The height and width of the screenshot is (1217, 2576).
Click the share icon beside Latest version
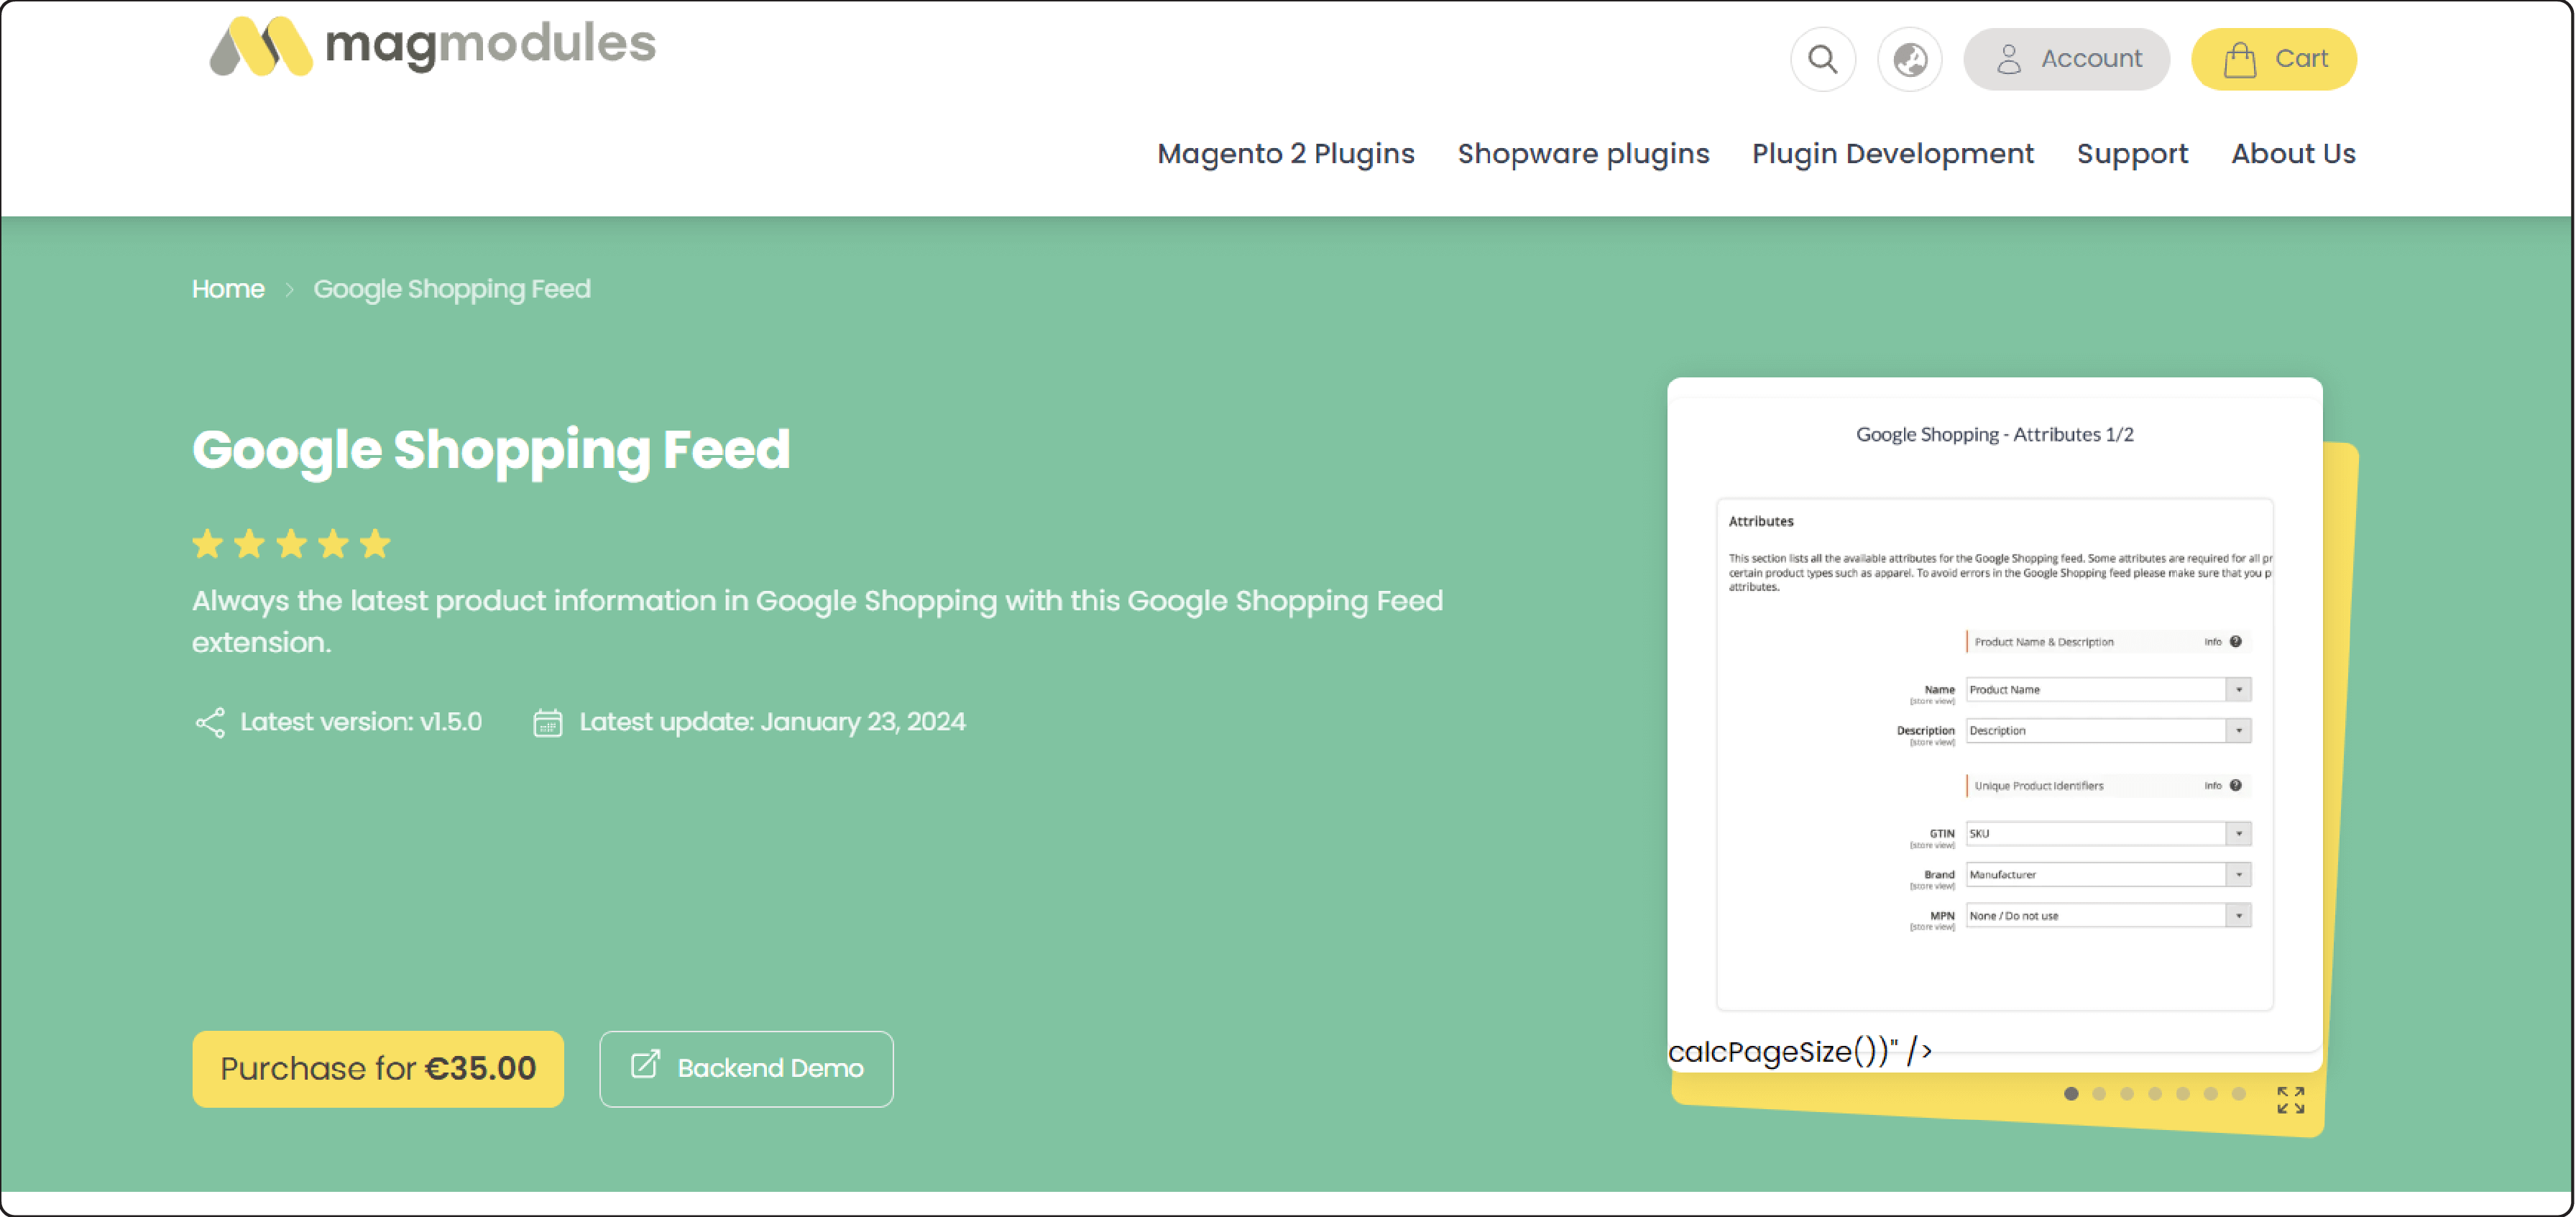click(210, 723)
